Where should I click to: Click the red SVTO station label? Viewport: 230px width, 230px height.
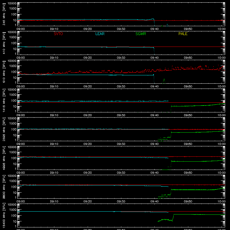[x=58, y=34]
